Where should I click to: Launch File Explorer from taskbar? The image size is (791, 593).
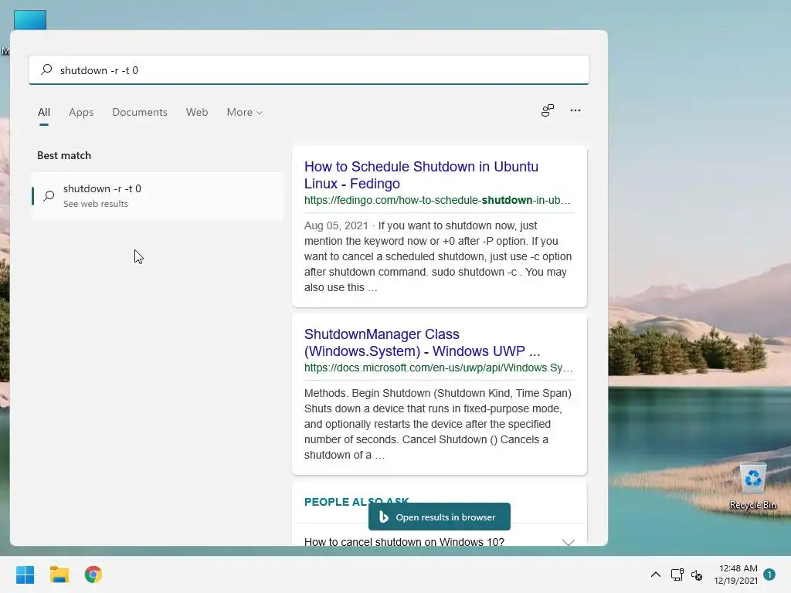[59, 574]
